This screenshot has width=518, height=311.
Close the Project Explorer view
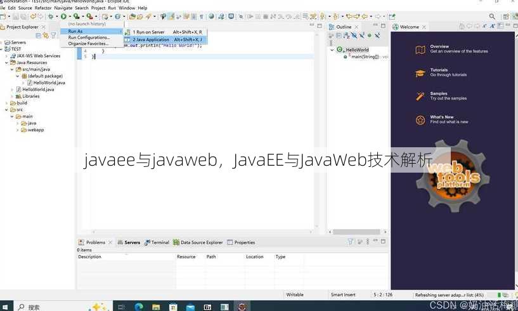[x=43, y=27]
